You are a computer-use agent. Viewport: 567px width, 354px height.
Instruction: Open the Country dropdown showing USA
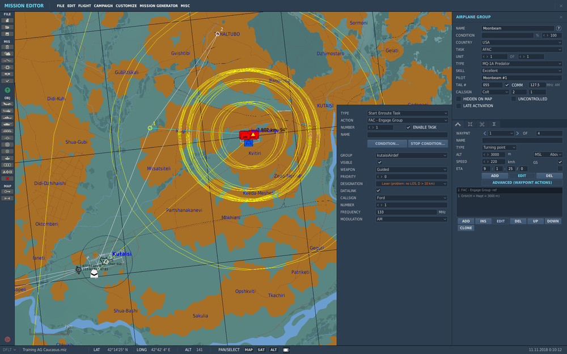click(522, 42)
